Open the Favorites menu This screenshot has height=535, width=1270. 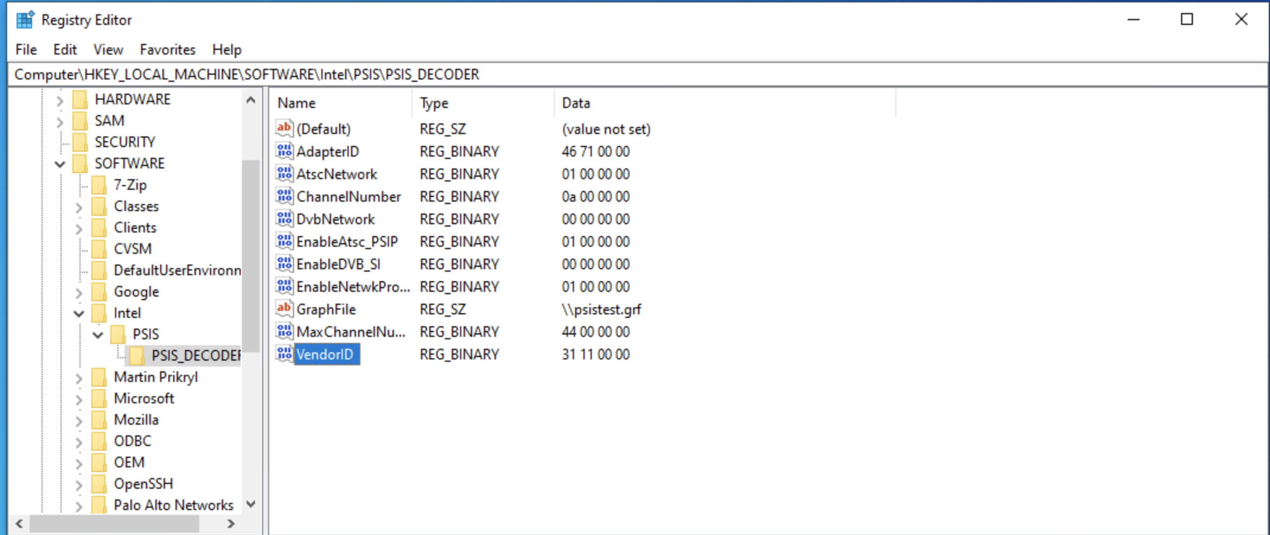(x=168, y=49)
